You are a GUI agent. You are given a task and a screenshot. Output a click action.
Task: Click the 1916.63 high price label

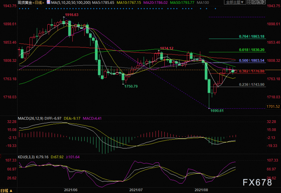72,15
